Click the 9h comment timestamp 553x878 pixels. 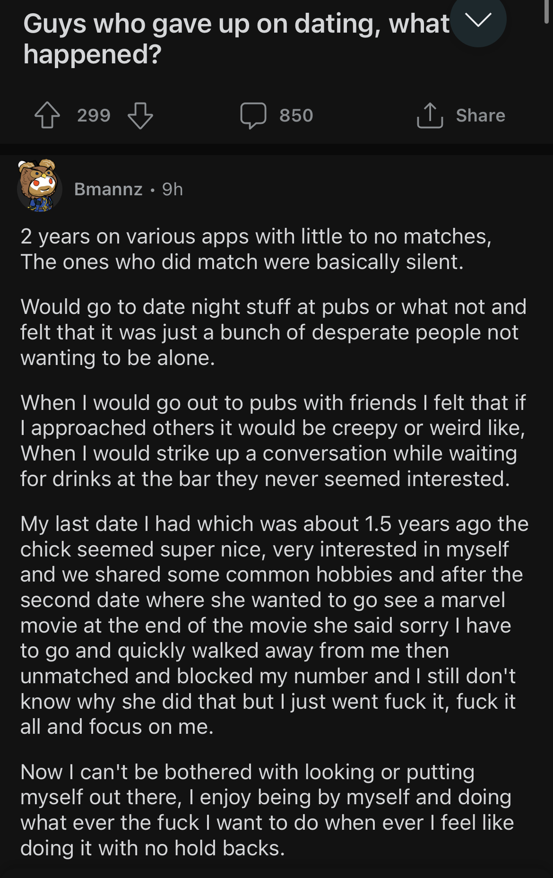click(x=173, y=189)
